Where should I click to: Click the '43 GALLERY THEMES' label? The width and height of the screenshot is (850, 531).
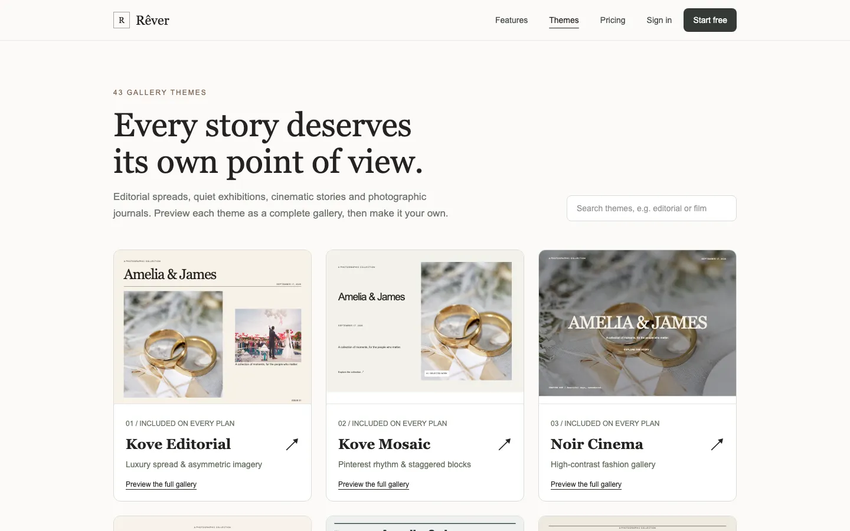click(160, 93)
